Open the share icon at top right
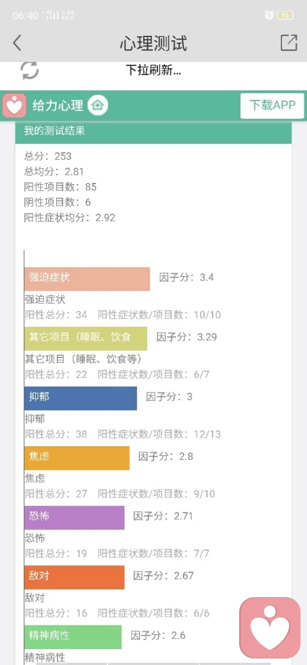307x665 pixels. (x=288, y=42)
